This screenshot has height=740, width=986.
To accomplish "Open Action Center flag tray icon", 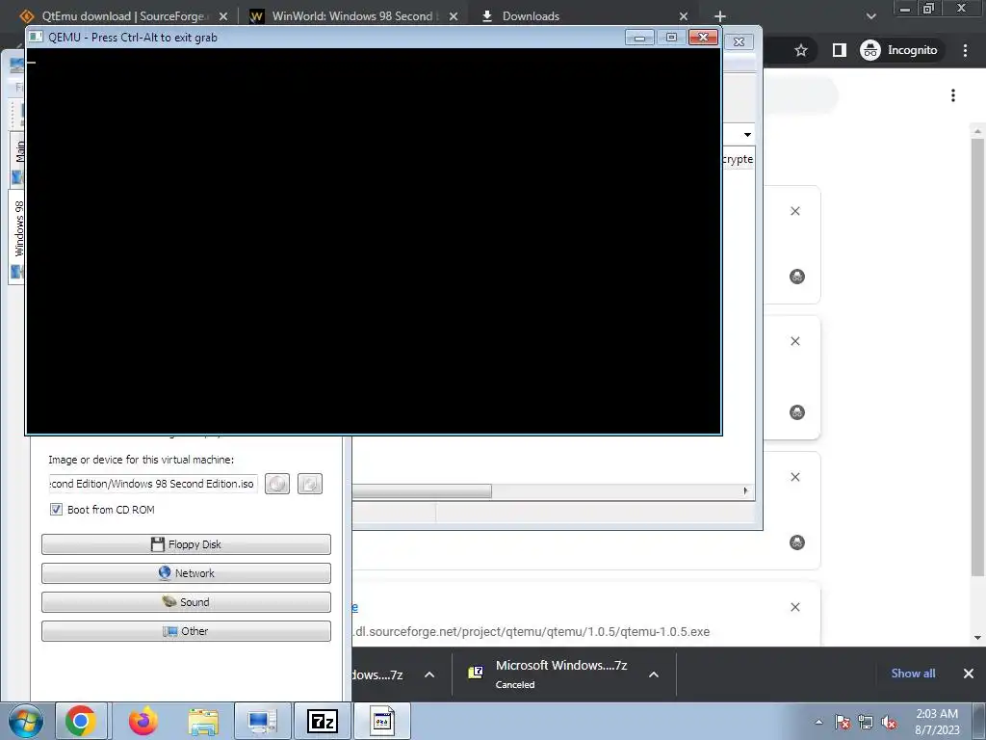I will coord(843,722).
